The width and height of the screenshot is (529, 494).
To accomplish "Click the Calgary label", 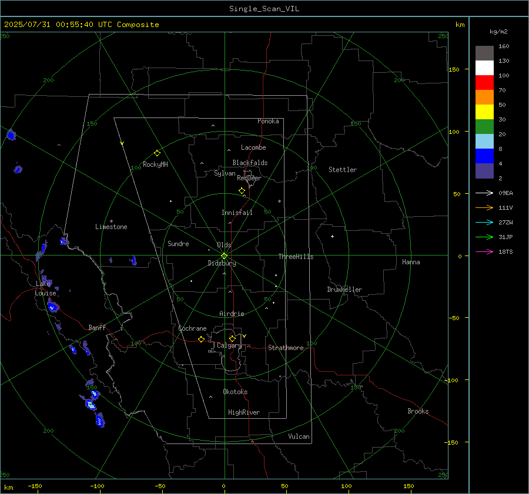I will point(229,345).
